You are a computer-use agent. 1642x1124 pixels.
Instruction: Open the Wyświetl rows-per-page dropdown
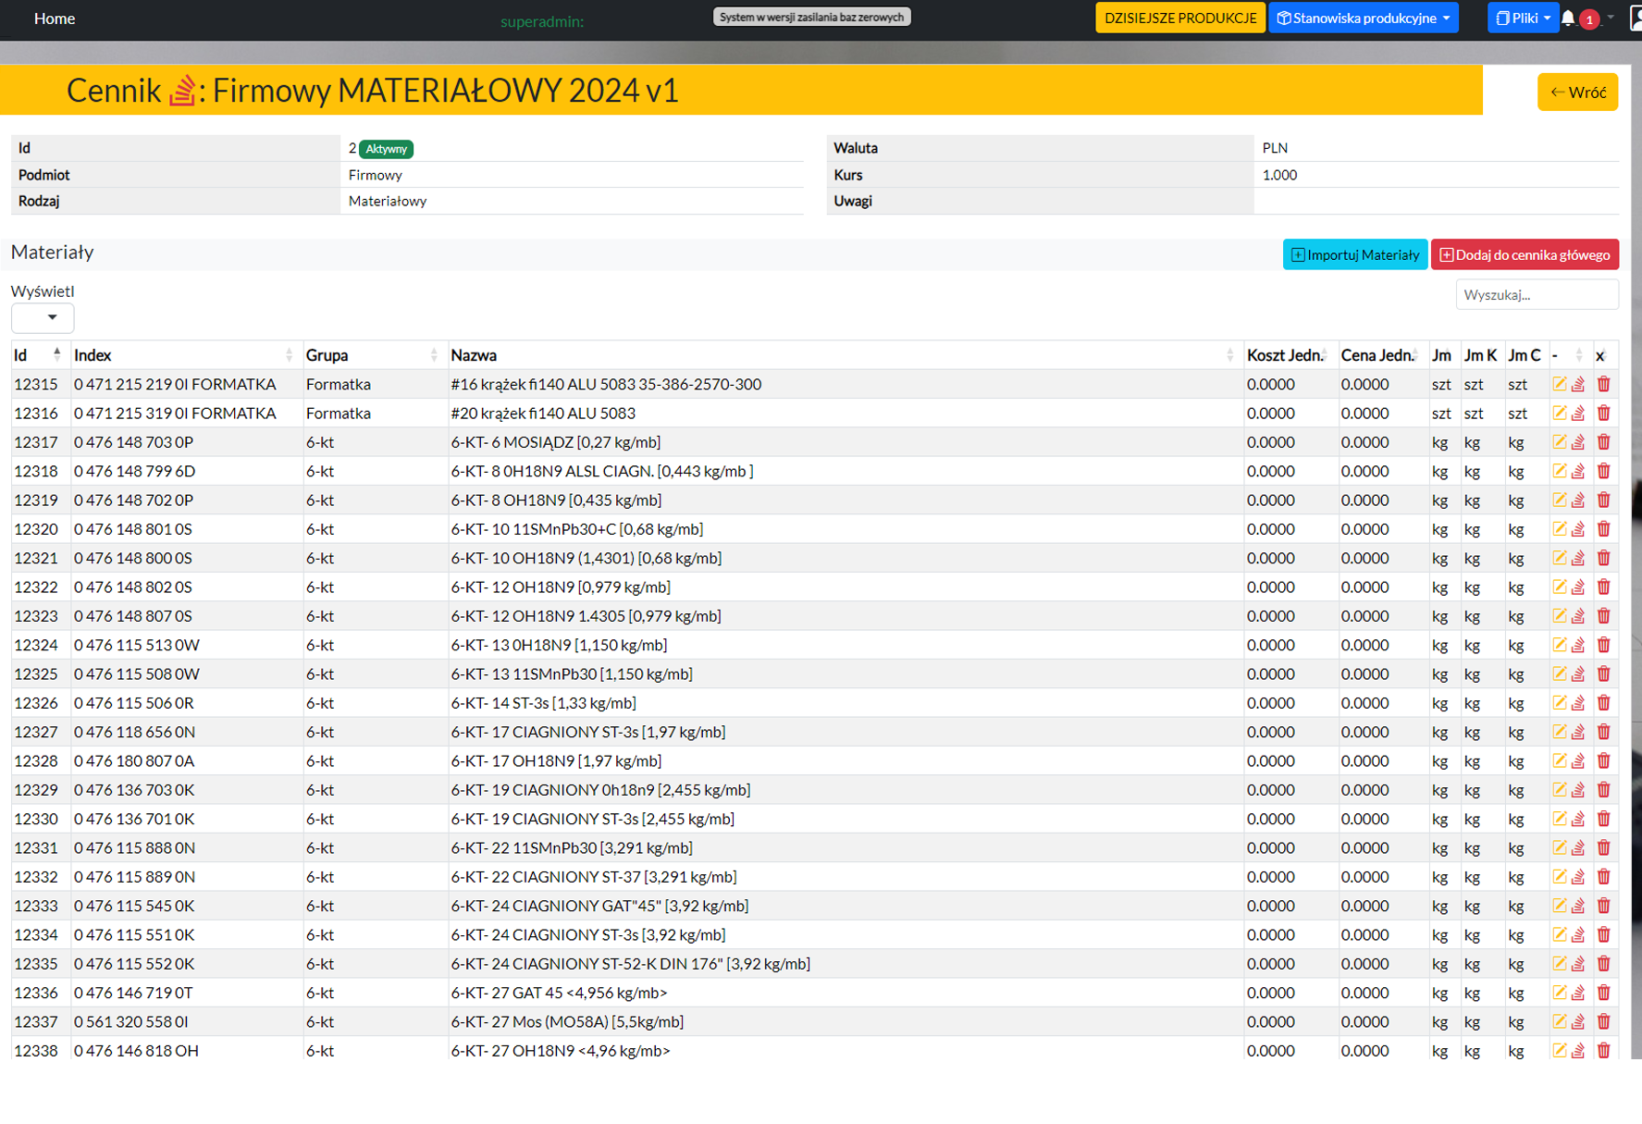point(43,318)
